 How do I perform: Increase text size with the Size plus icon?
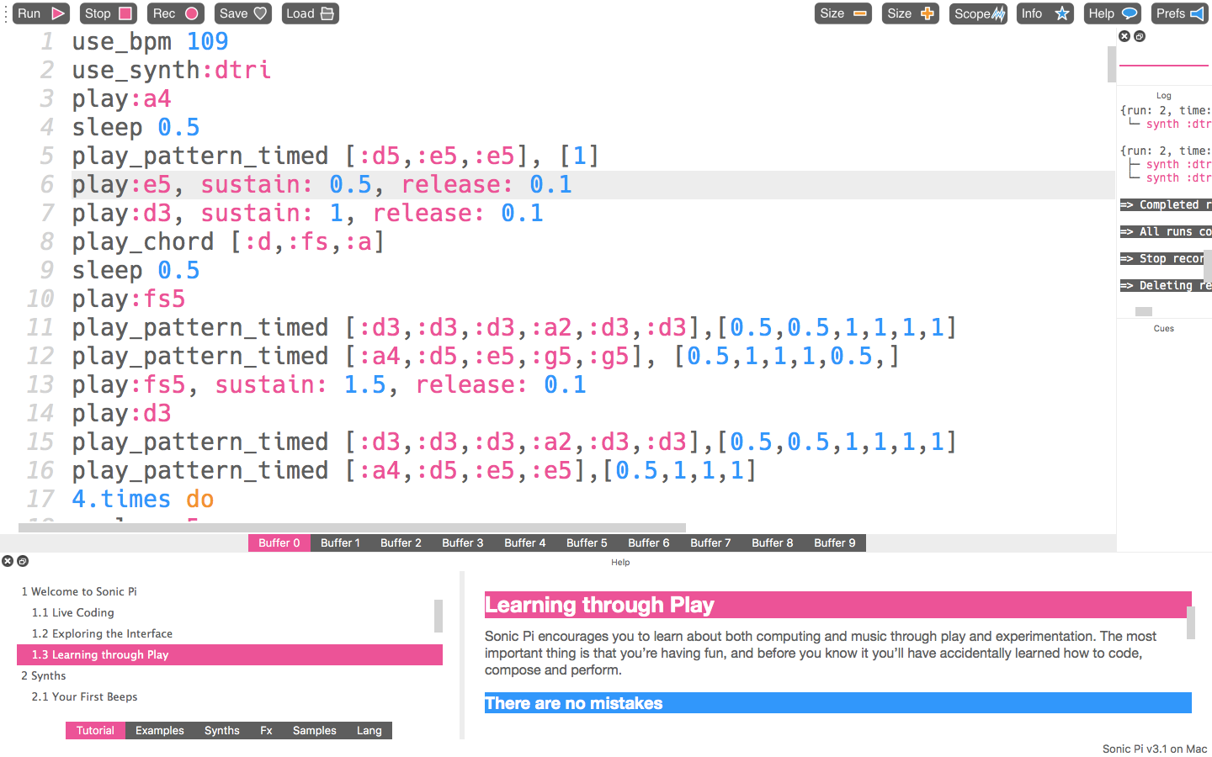(910, 13)
